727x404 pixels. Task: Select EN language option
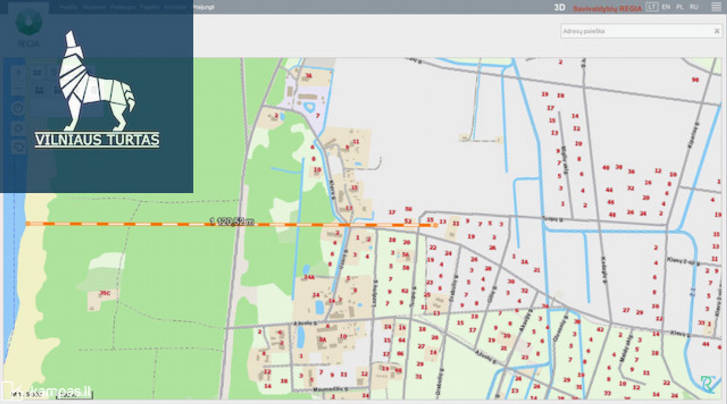pos(666,7)
